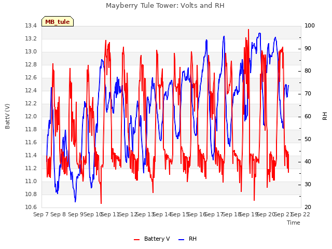Click the 70 right axis tick label

(x=308, y=93)
